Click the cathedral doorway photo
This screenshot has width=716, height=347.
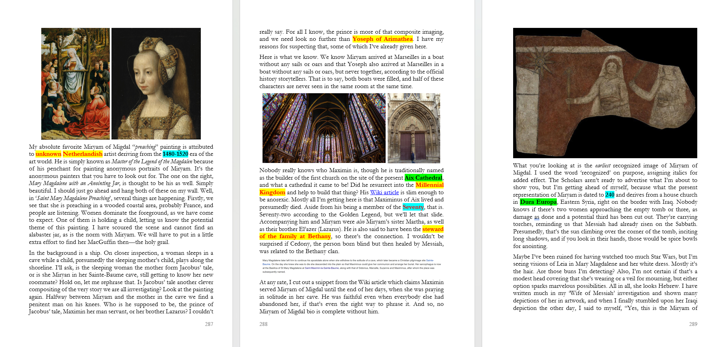pyautogui.click(x=414, y=128)
